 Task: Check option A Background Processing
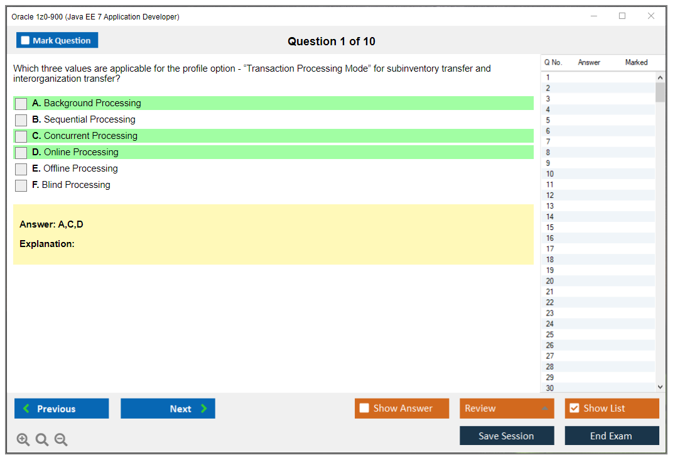(x=21, y=103)
